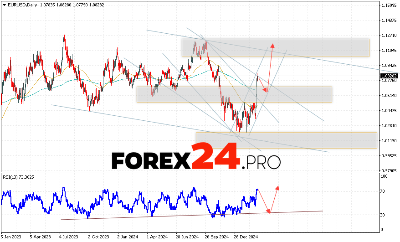Click the 4 Jul 2023 date label

pyautogui.click(x=68, y=237)
